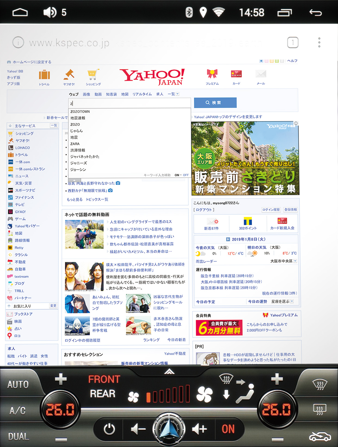Screen dimensions: 338x447
Task: Click the search text input field
Action: click(x=130, y=103)
